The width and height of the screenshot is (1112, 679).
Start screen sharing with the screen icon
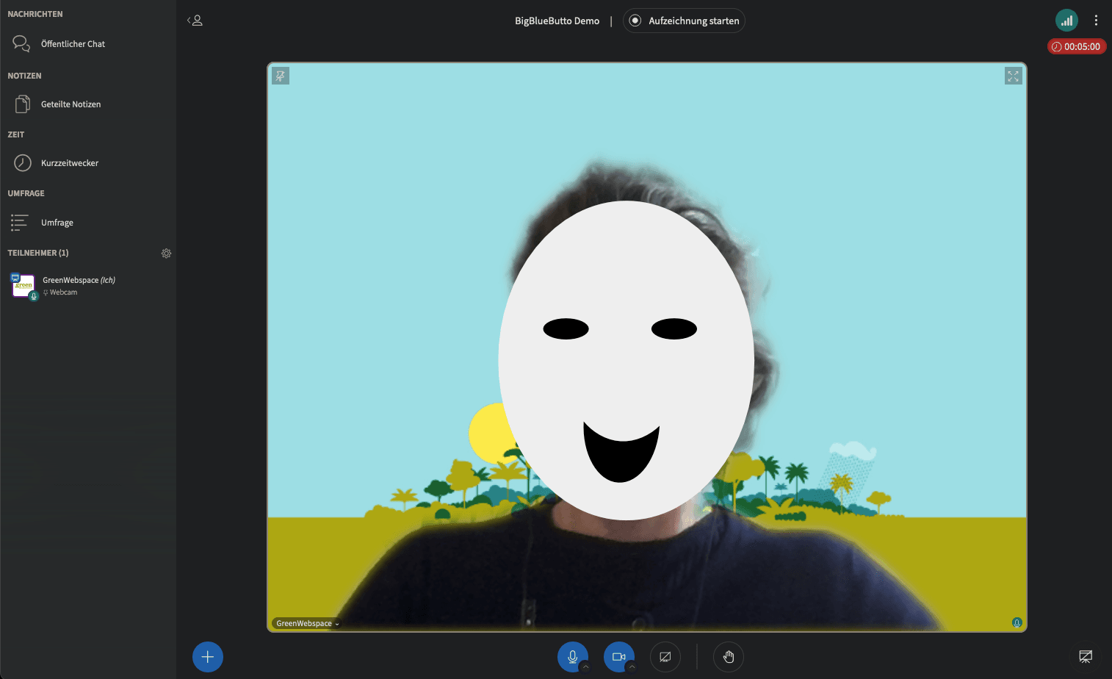coord(665,656)
